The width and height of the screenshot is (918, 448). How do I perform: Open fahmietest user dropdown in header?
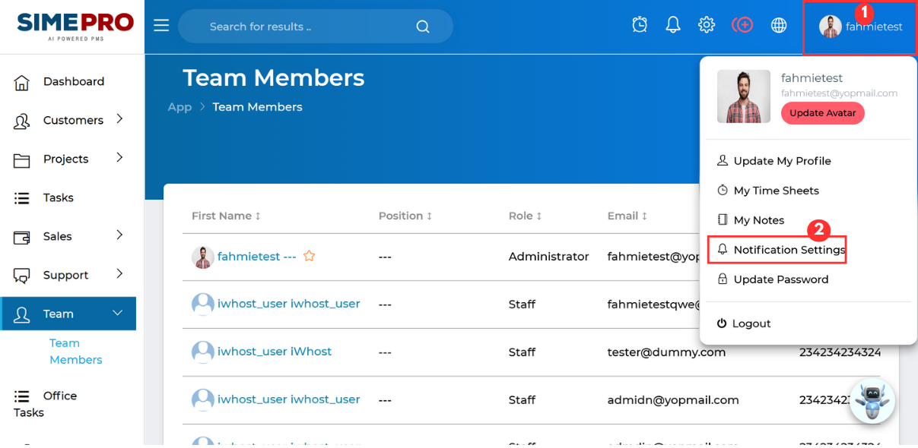click(x=860, y=27)
